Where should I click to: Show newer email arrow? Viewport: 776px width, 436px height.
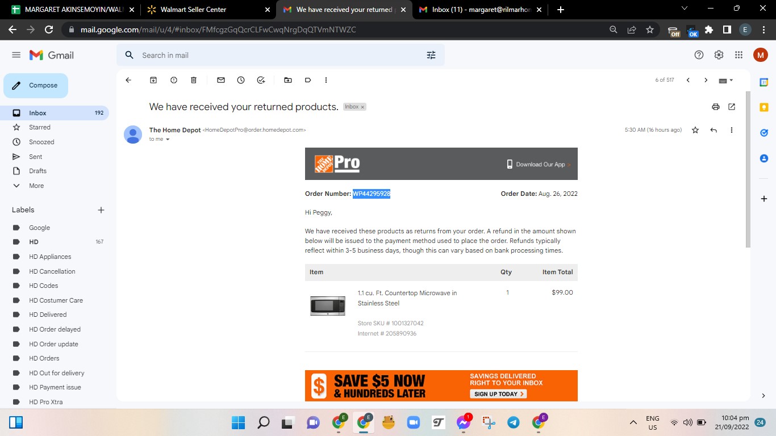688,80
